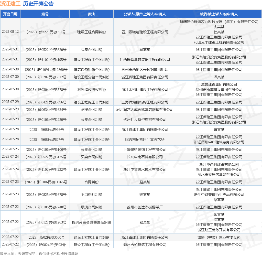The image size is (262, 256).
Task: Click defendant 城博（宁波）置业有限公司
Action: [219, 237]
